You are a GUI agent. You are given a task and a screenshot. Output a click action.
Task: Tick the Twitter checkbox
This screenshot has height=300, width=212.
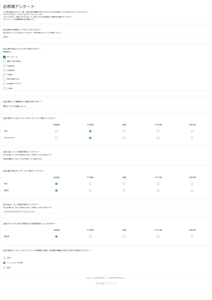point(4,75)
